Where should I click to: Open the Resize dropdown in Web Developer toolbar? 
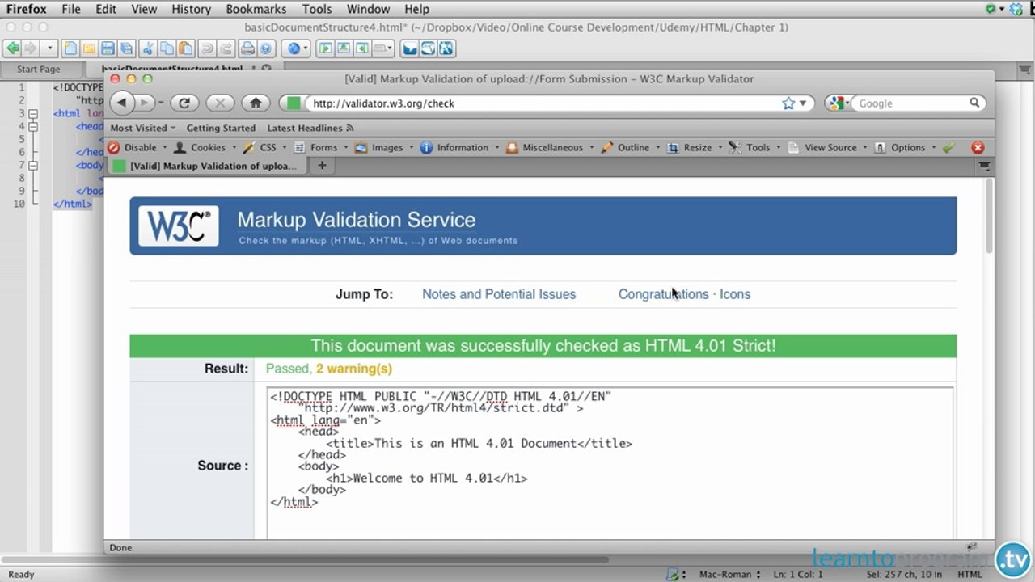695,148
